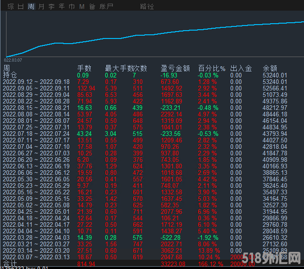
Task: Click the 百分比% column header
Action: tap(211, 68)
